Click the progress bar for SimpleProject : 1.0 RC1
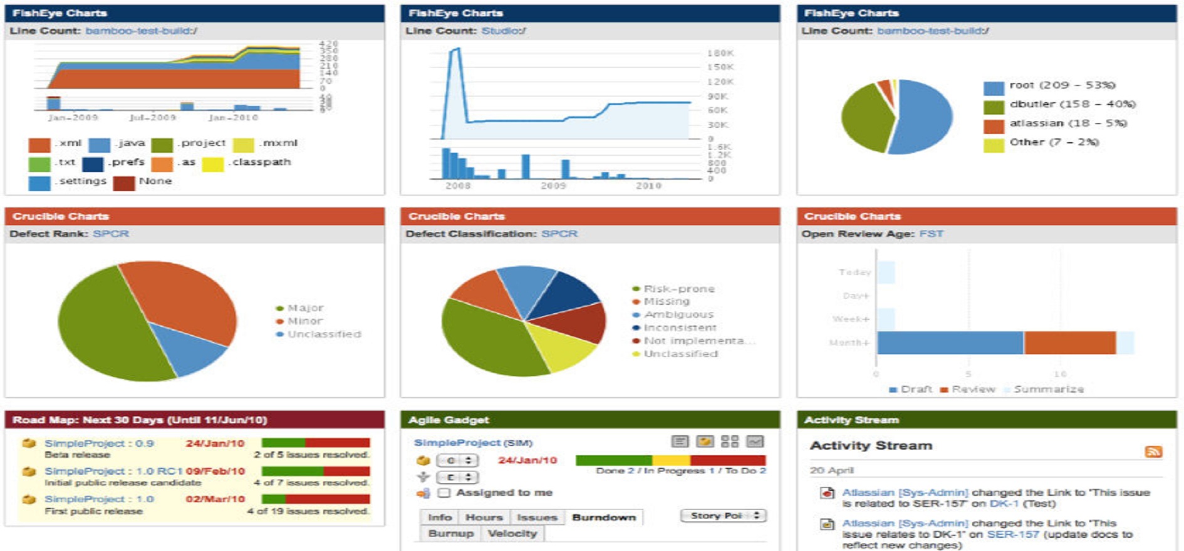Image resolution: width=1184 pixels, height=551 pixels. [x=316, y=471]
